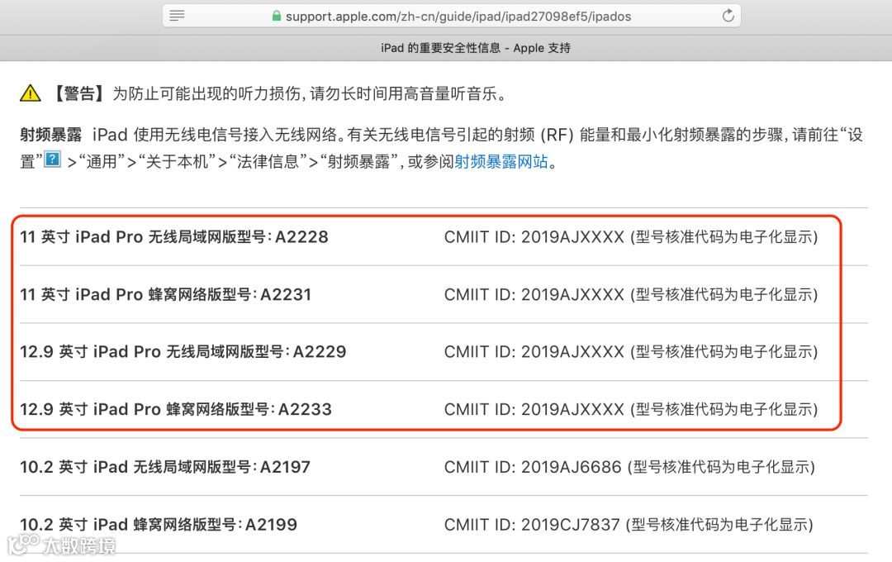Click 12.9 英寸 iPad Pro 蜂窝网络版型号 A2233

click(176, 409)
